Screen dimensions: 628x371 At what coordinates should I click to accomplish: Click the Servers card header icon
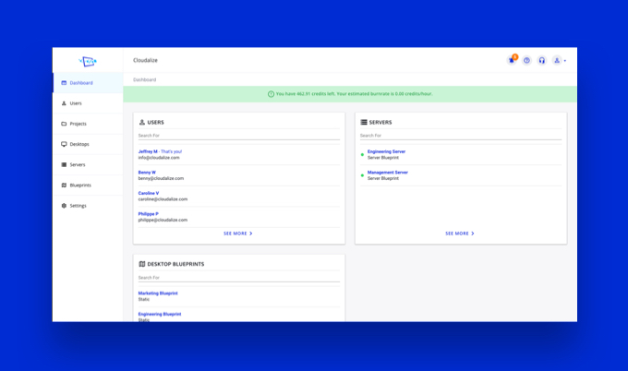(364, 122)
